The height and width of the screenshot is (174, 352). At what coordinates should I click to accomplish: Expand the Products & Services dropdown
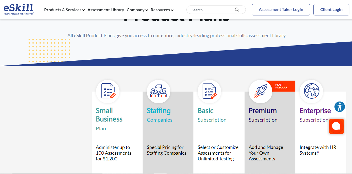[64, 10]
